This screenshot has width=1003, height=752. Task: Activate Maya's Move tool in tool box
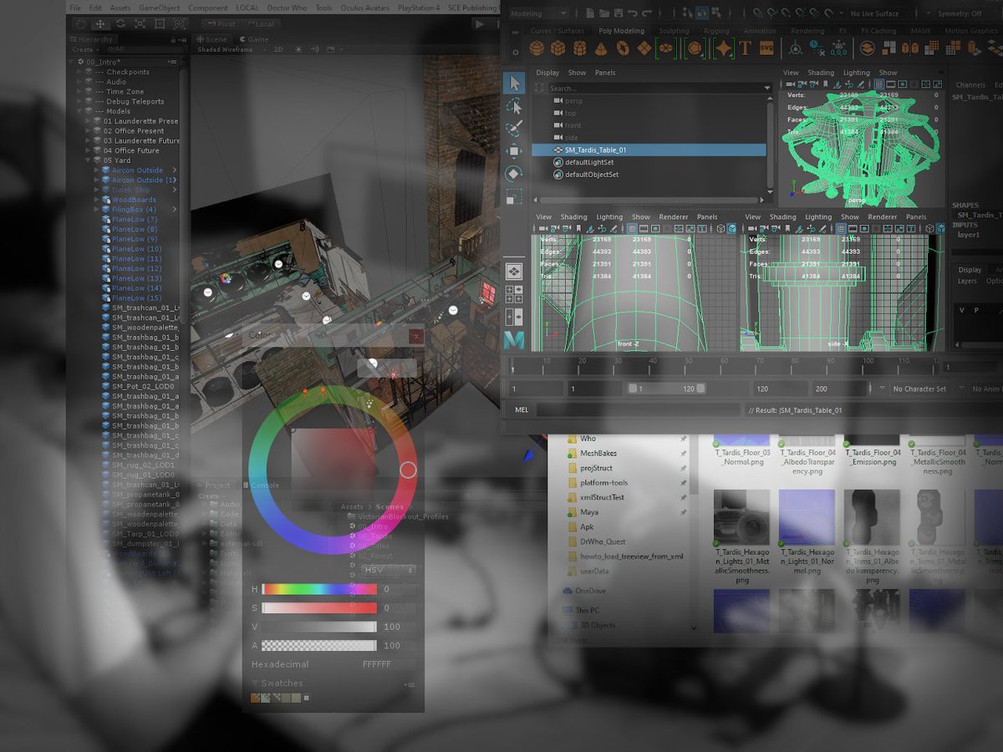pos(514,151)
